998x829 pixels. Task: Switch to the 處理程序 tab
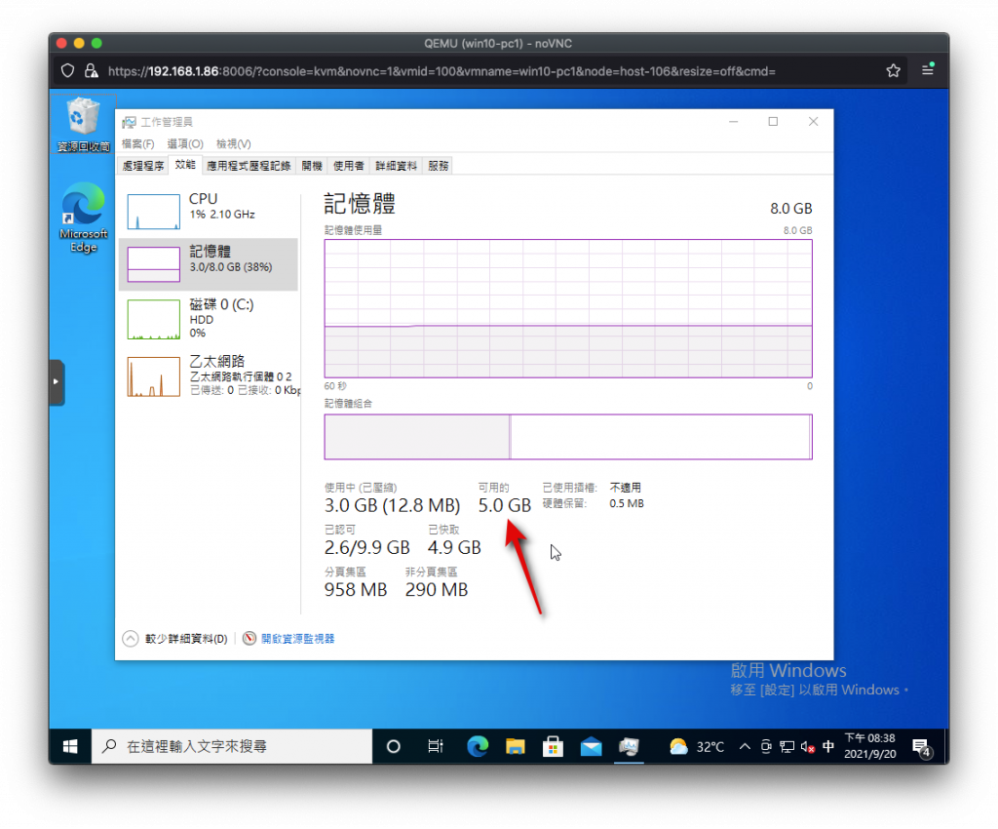pyautogui.click(x=143, y=166)
